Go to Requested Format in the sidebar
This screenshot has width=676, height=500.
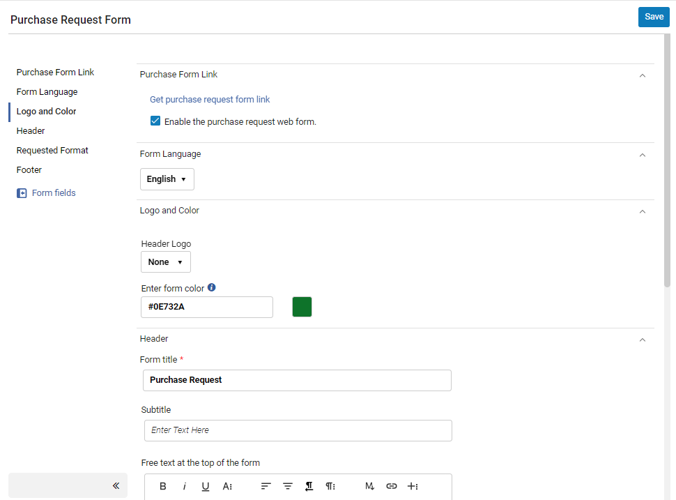coord(52,151)
